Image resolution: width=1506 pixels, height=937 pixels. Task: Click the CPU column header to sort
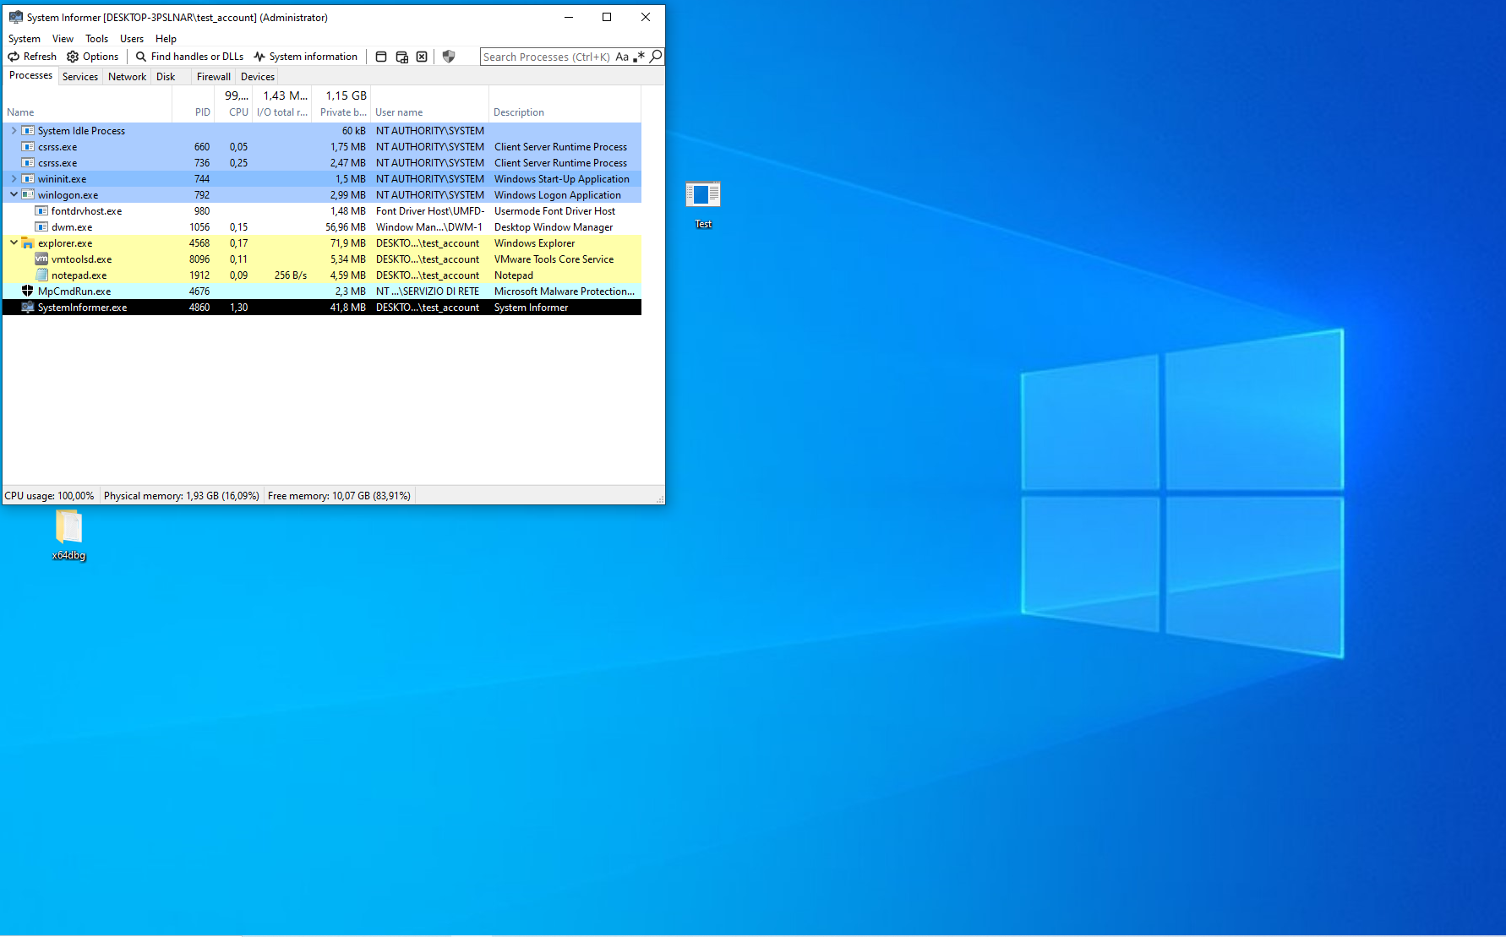pos(237,112)
